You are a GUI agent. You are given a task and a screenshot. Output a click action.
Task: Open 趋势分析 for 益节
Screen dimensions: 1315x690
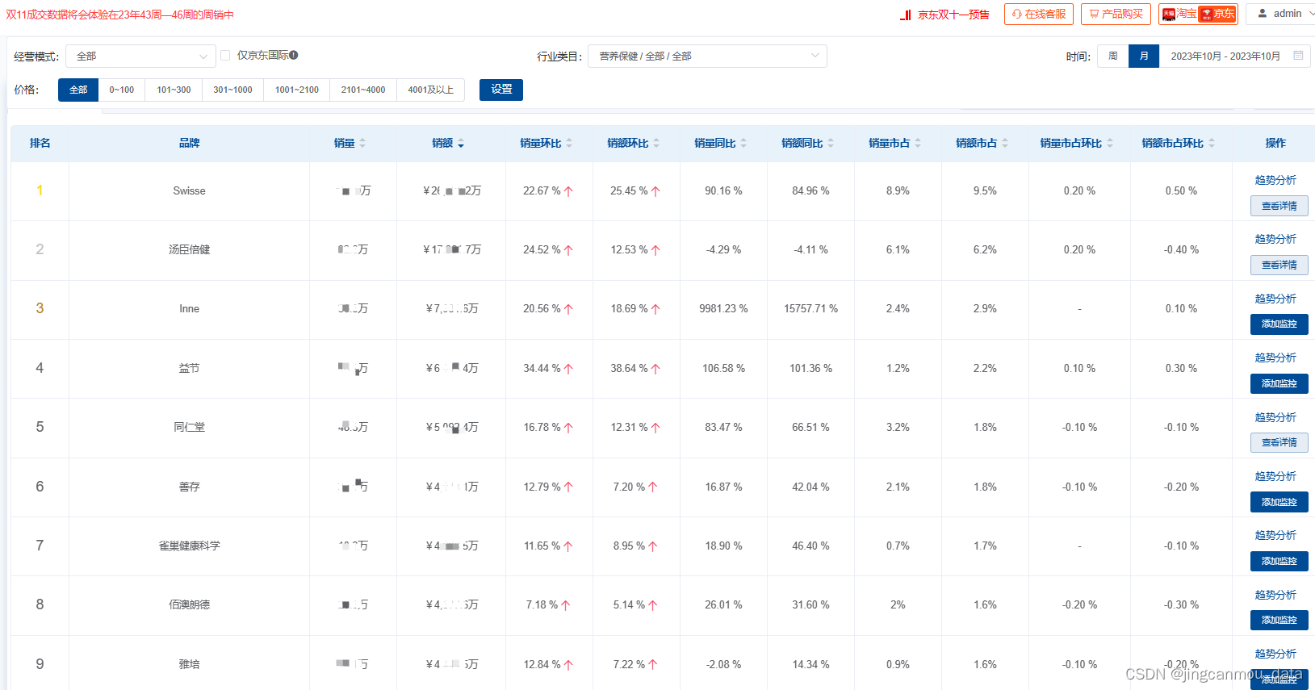point(1275,358)
